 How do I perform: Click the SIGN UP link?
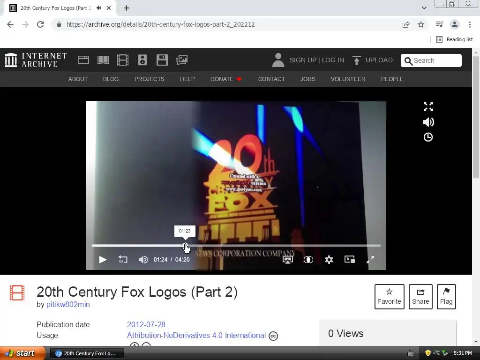click(x=303, y=60)
